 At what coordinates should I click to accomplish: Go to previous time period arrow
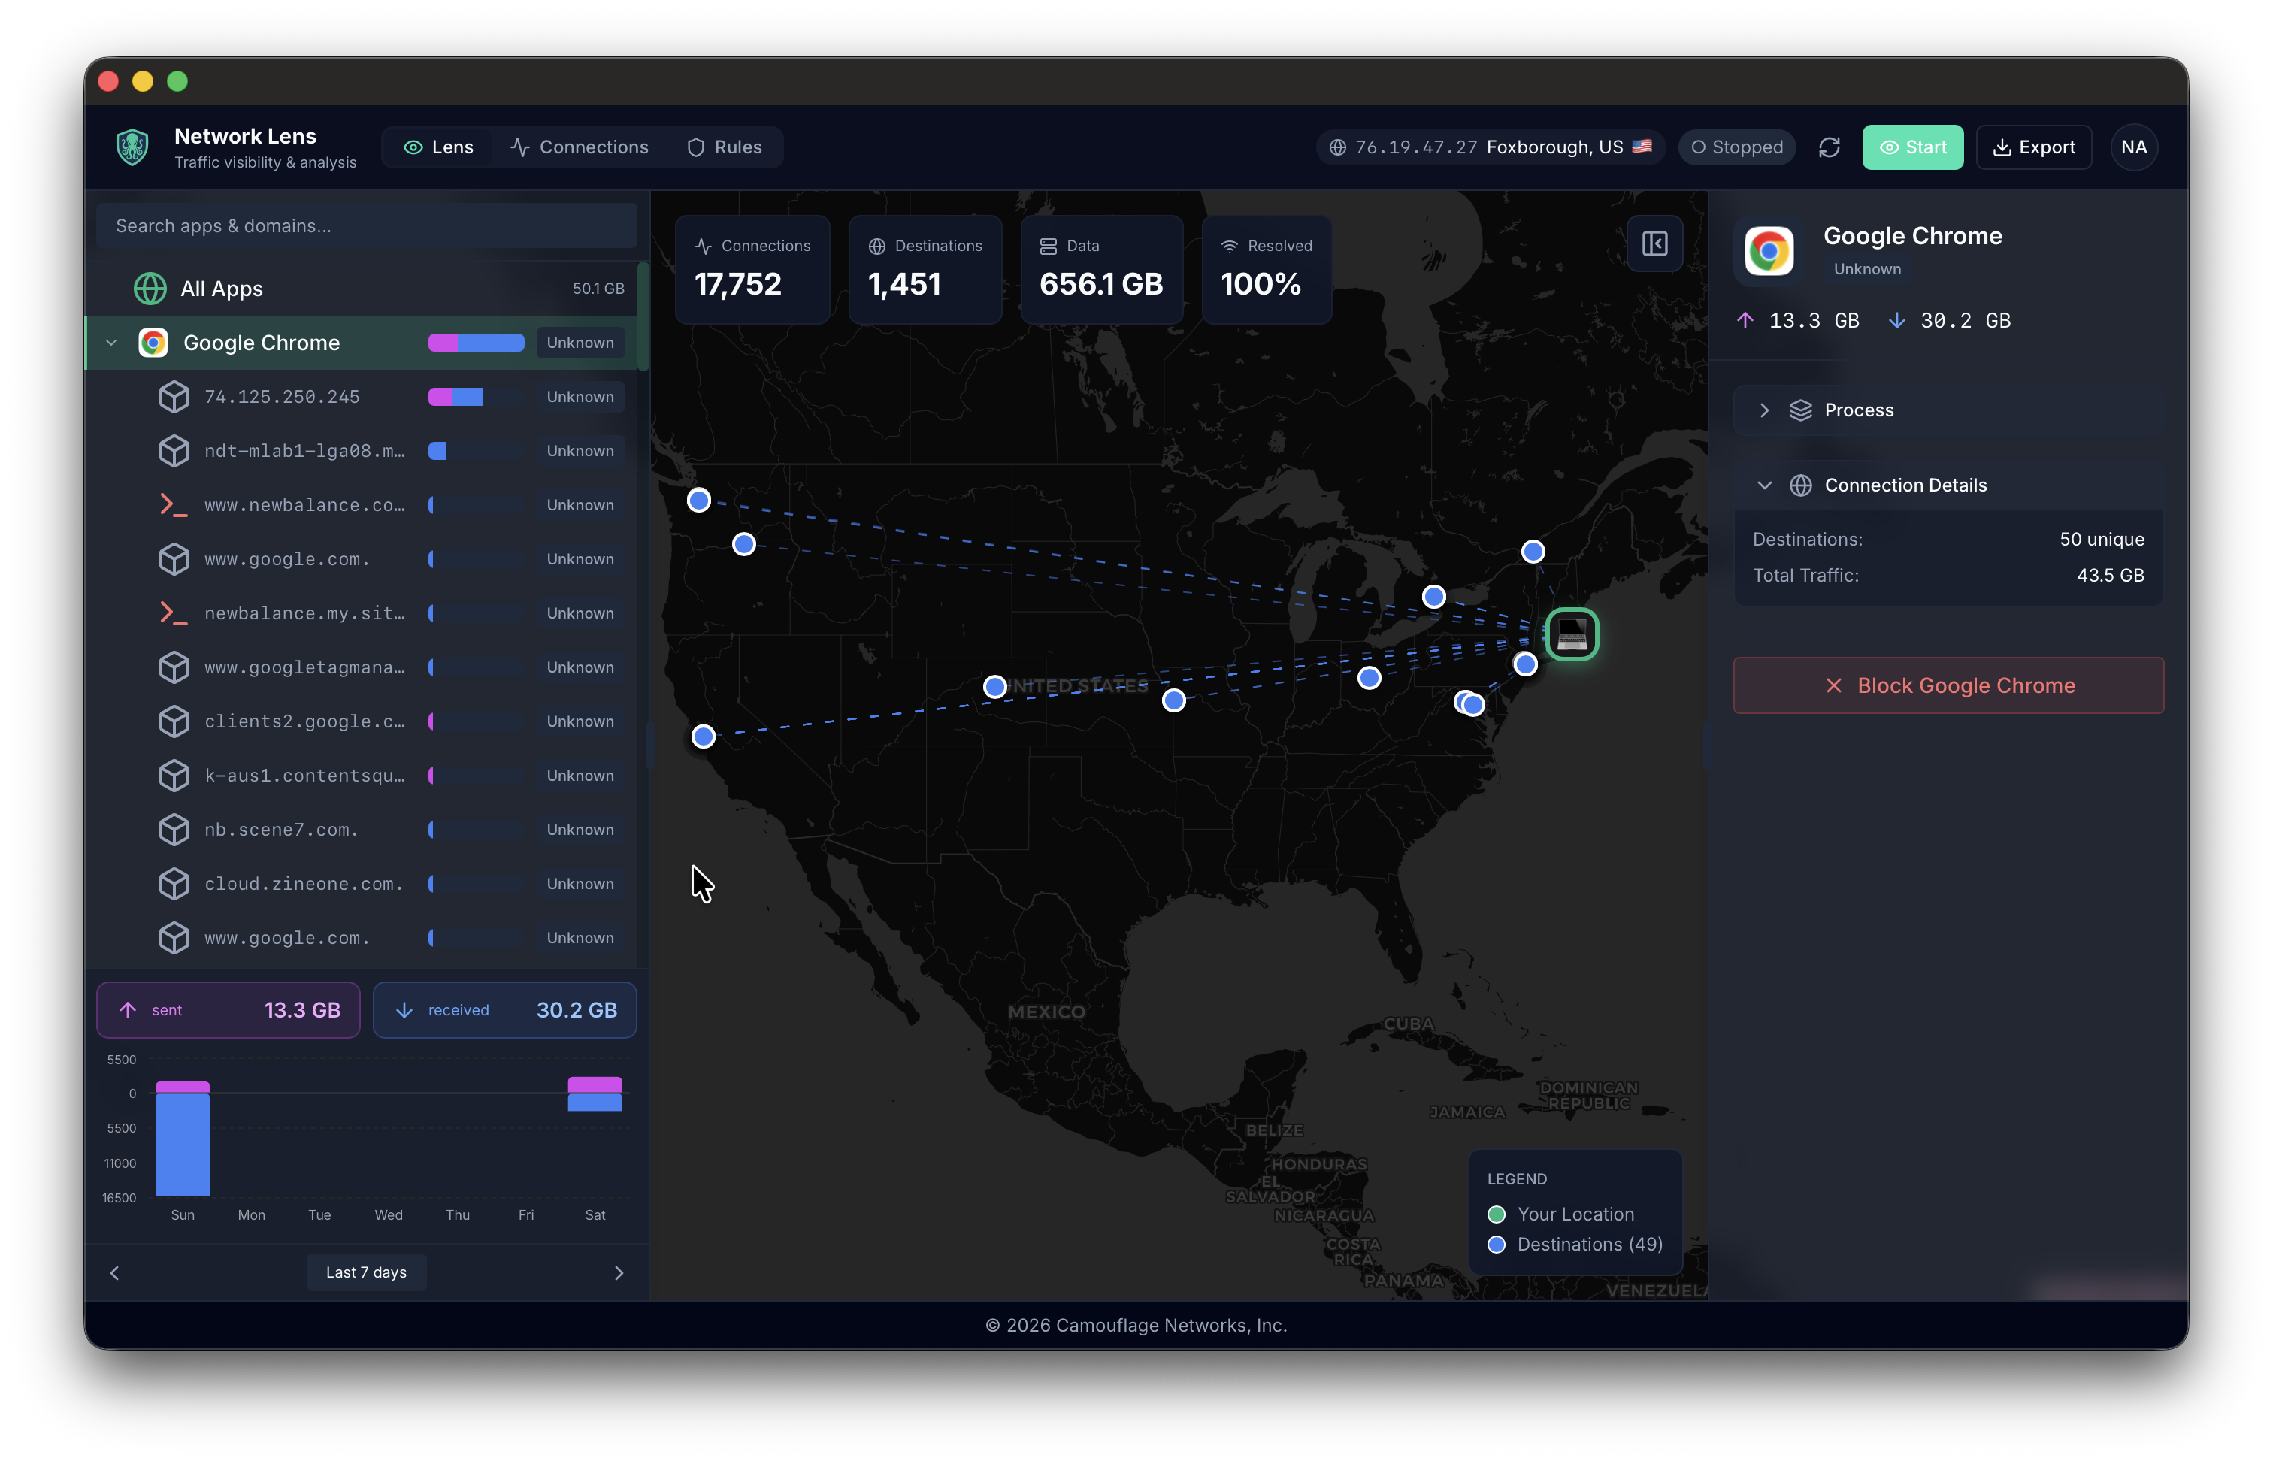115,1272
